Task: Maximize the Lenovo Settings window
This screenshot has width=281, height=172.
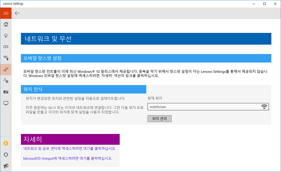Action: click(x=264, y=4)
